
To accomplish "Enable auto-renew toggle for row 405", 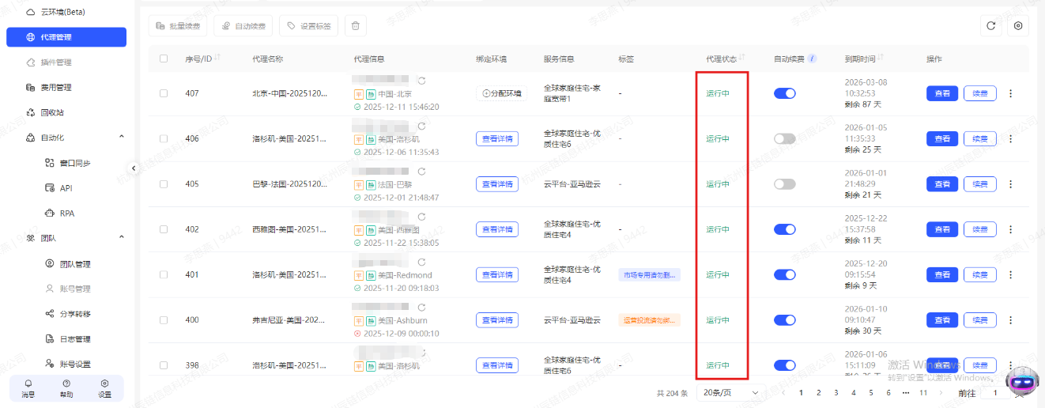I will tap(784, 183).
